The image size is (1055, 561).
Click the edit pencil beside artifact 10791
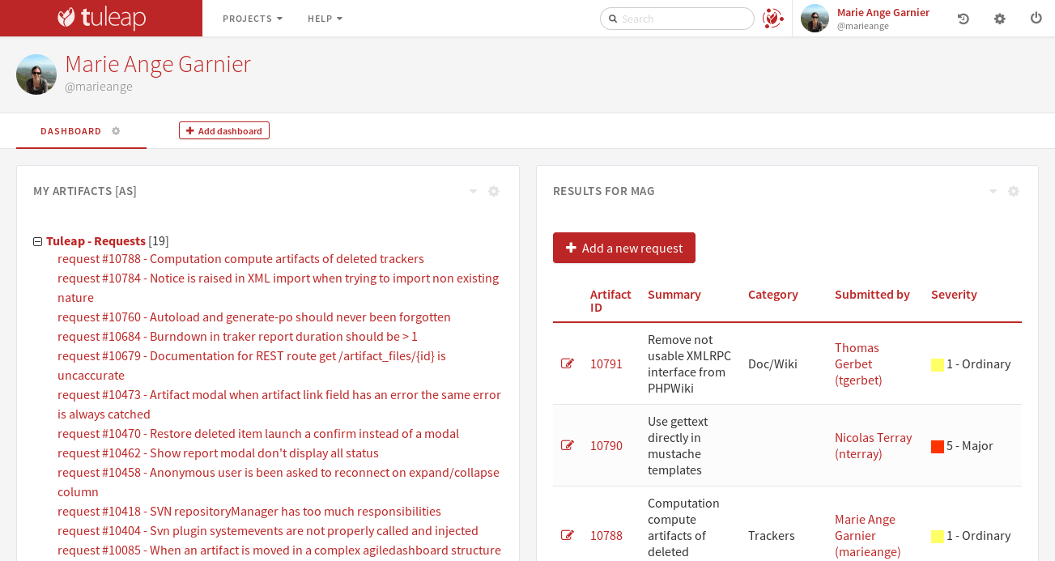click(568, 363)
